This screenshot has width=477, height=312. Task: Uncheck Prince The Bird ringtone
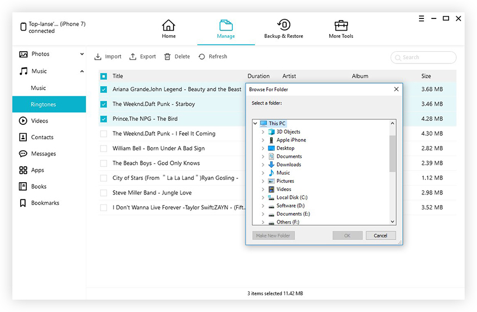[104, 119]
